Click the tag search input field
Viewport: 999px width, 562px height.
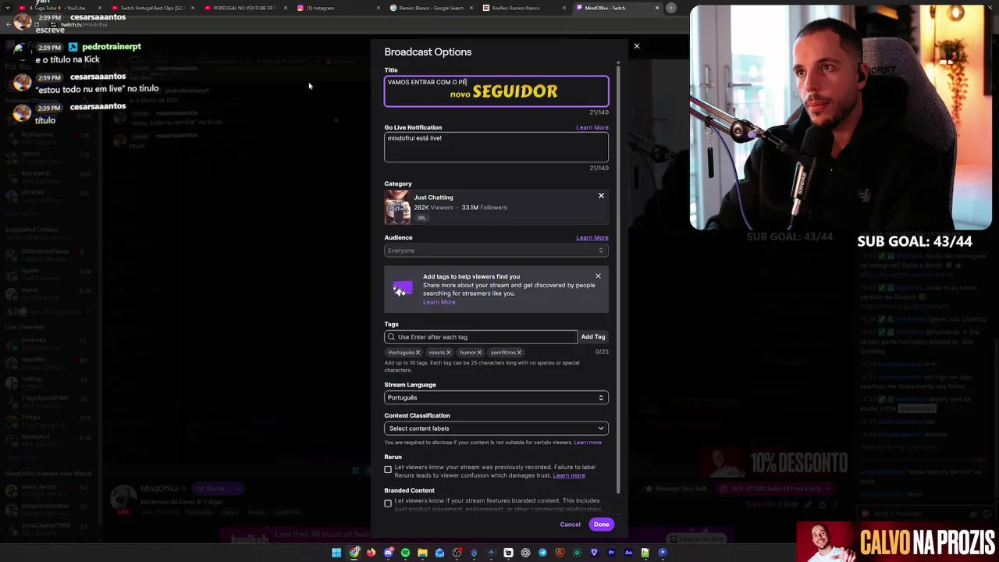481,337
